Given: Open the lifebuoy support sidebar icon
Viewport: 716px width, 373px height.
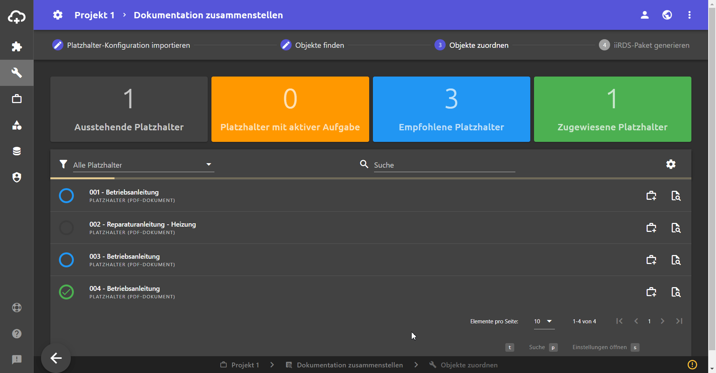Looking at the screenshot, I should (x=17, y=308).
